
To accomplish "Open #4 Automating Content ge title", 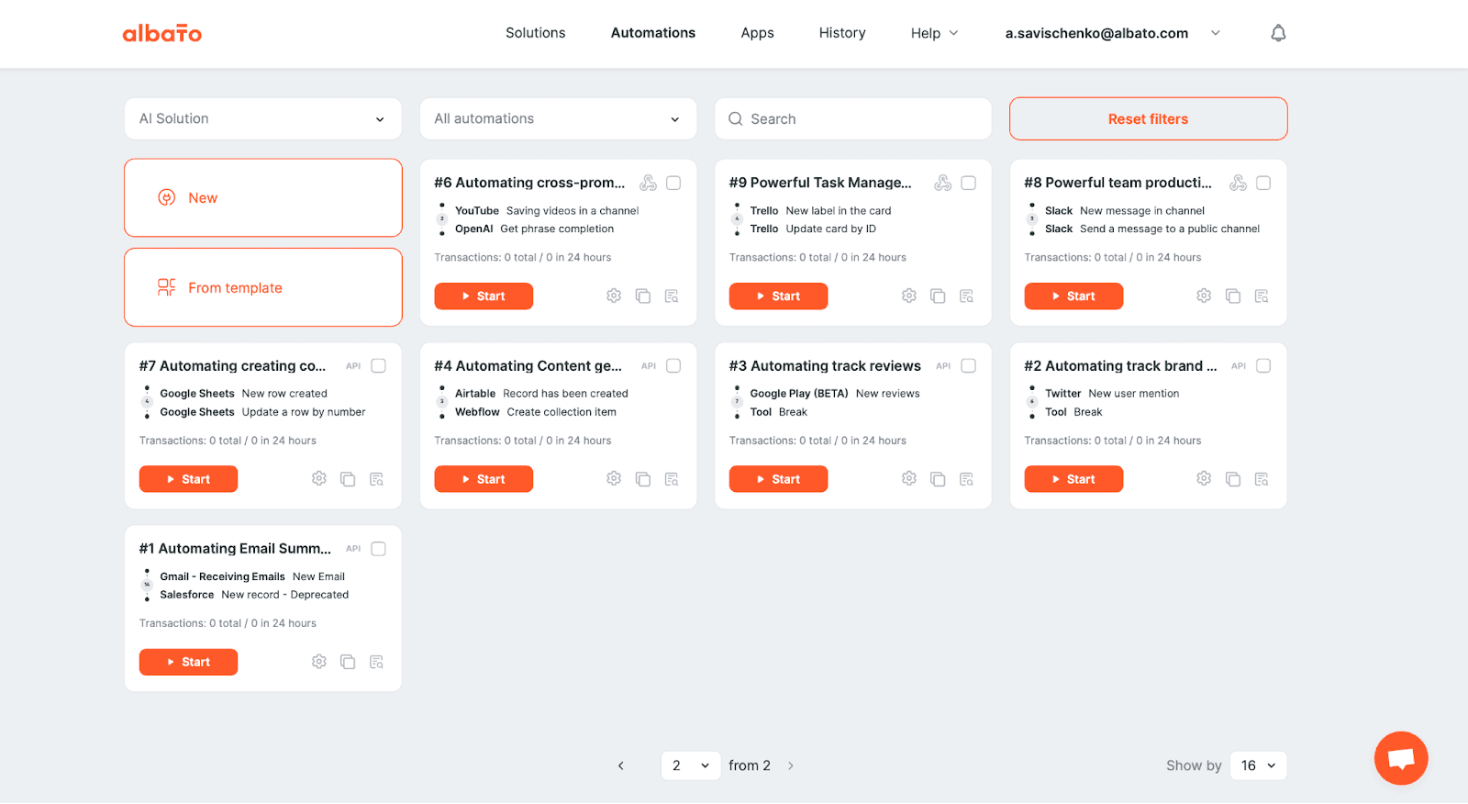I will point(528,365).
